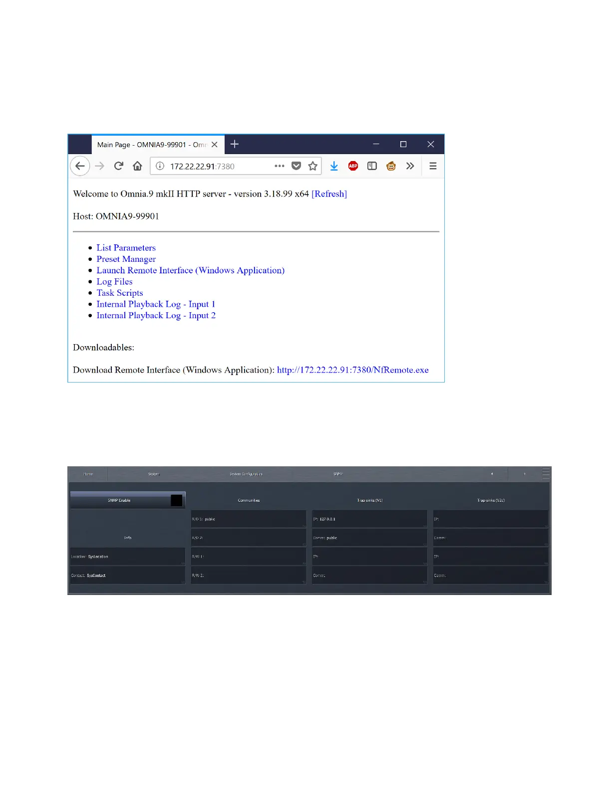611x790 pixels.
Task: Select the System Configuration breadcrumb
Action: click(x=246, y=474)
